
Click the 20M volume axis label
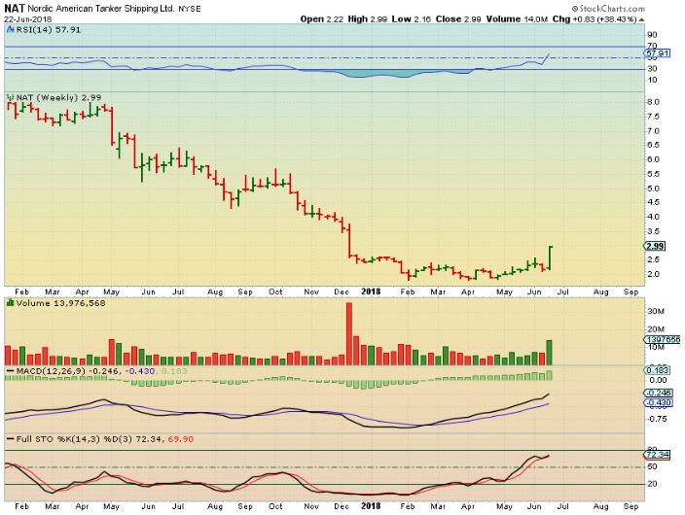(656, 329)
